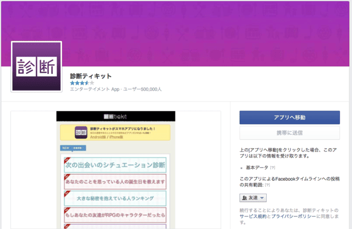Select あなたのことを思っている人の誕生日を教えます entry

[x=115, y=182]
